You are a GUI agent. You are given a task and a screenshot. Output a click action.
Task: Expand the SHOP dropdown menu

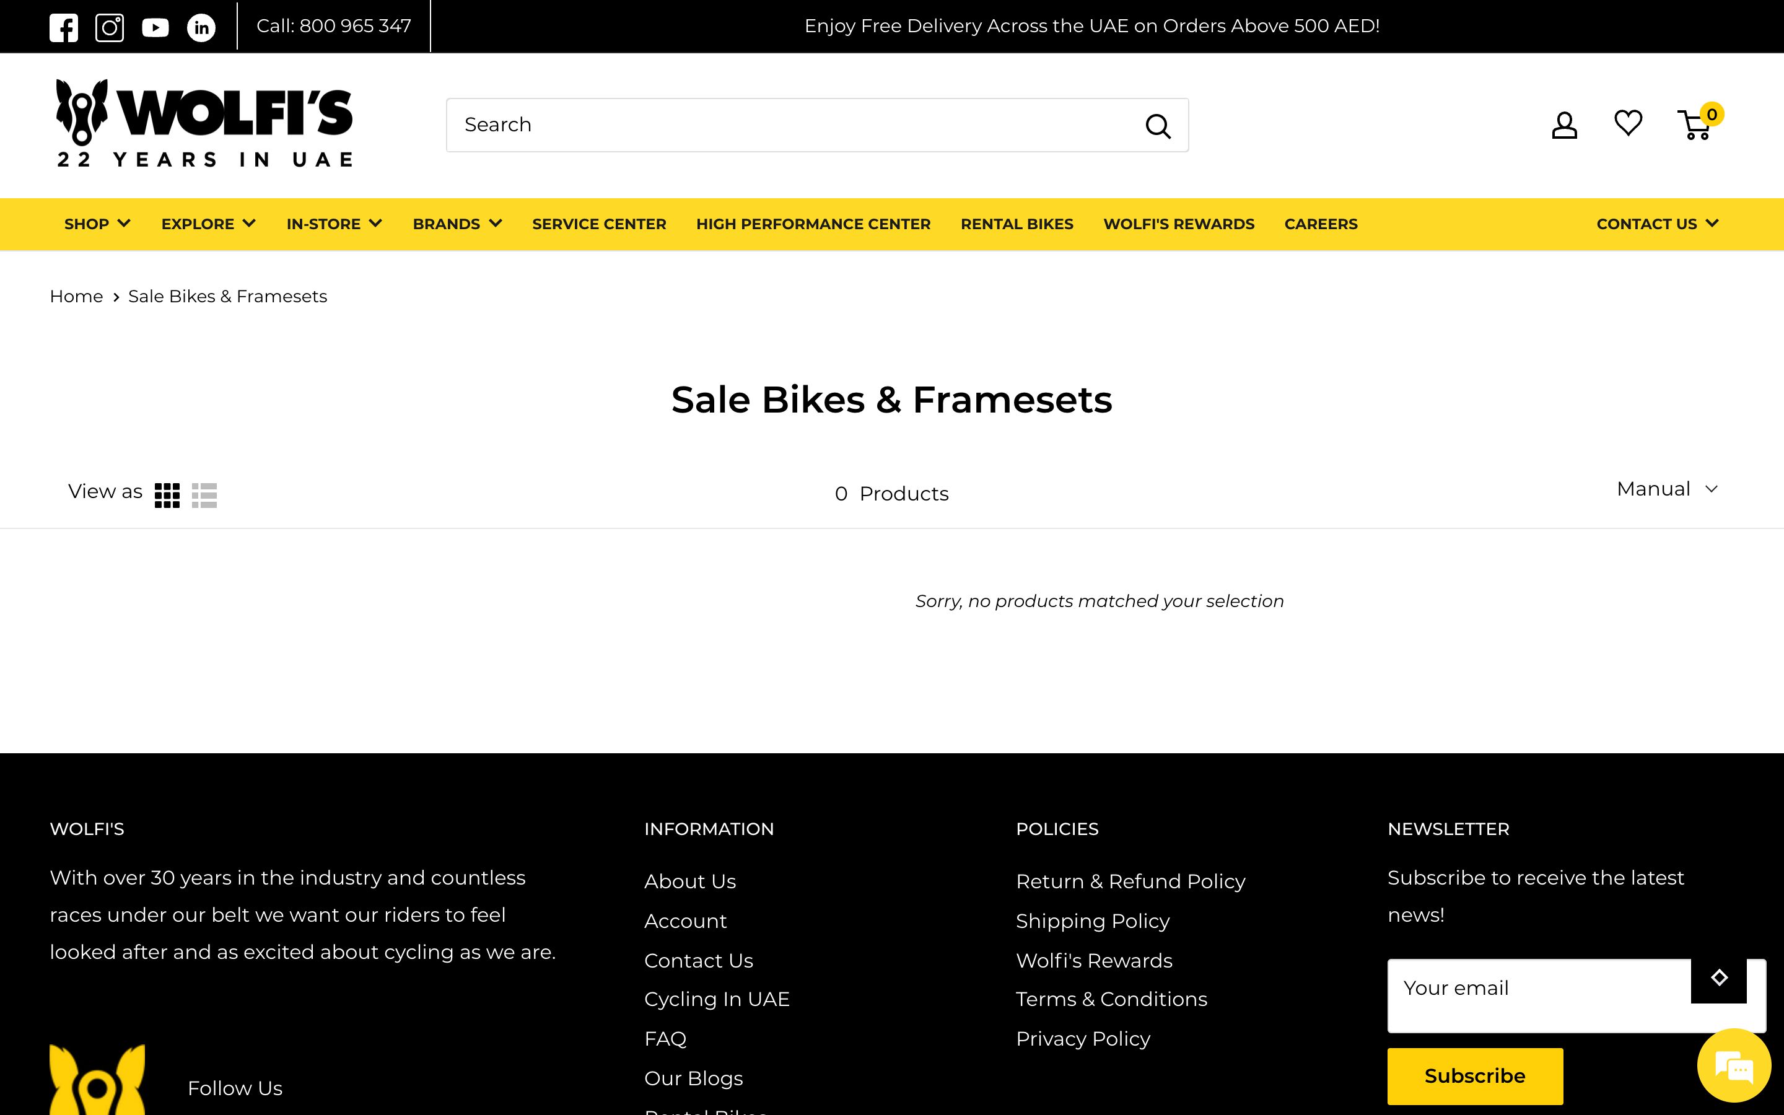point(97,224)
